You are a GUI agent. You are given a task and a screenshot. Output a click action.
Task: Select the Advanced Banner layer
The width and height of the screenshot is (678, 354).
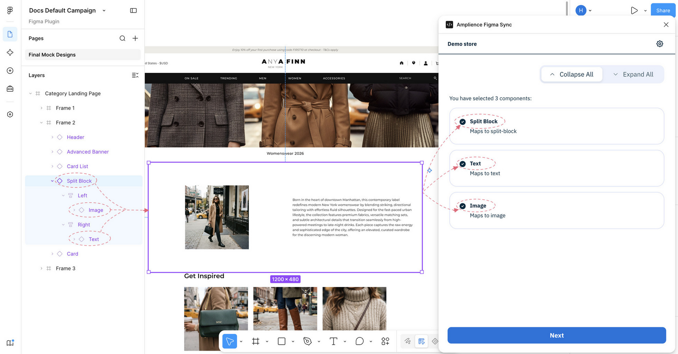coord(88,152)
